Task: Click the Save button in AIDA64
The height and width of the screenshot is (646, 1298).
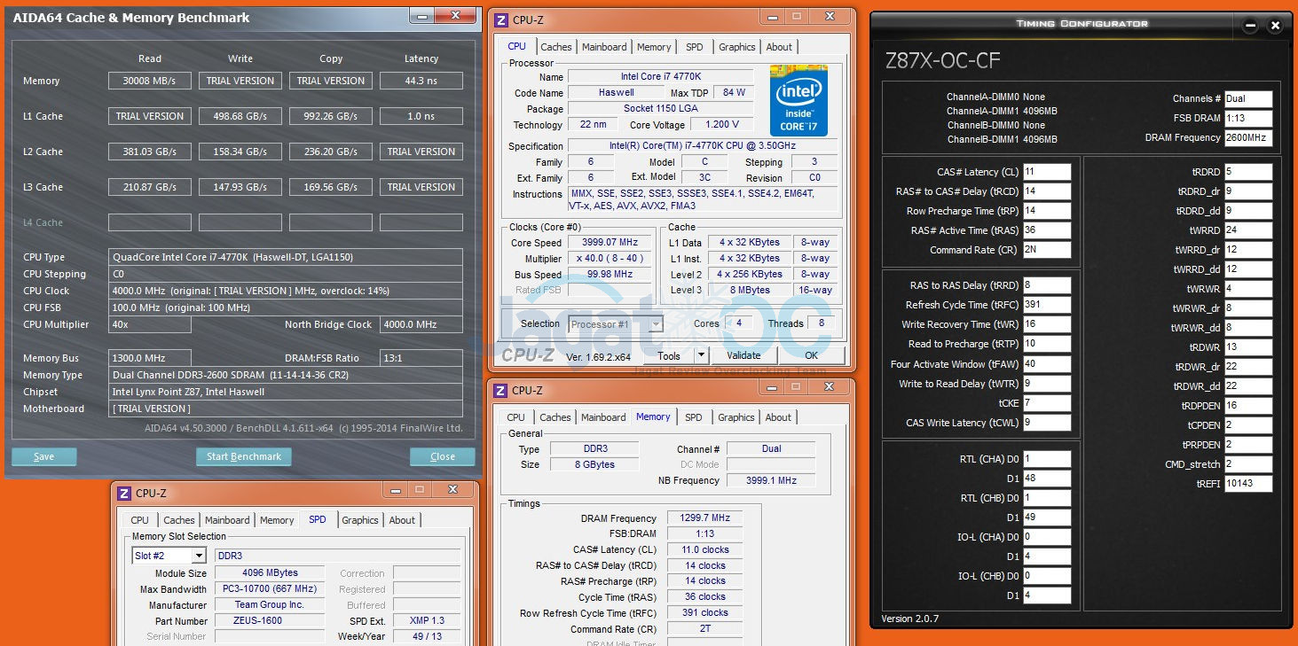Action: click(x=43, y=456)
